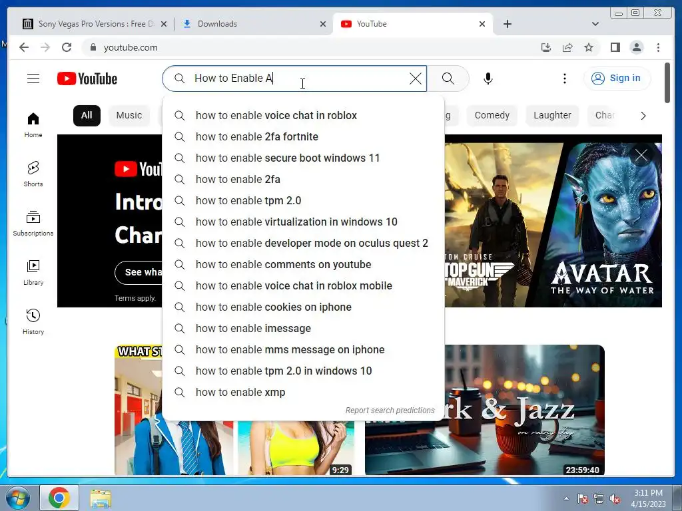The height and width of the screenshot is (511, 682).
Task: Select the Comedy filter chip
Action: tap(492, 116)
